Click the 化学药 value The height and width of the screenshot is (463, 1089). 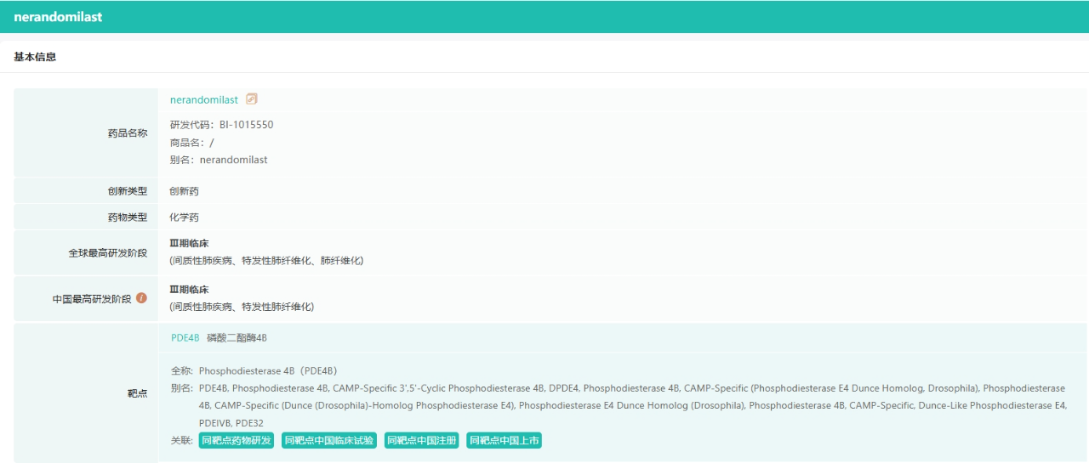[184, 217]
